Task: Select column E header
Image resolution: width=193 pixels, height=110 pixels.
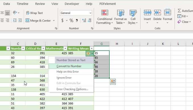Action: tap(56, 44)
